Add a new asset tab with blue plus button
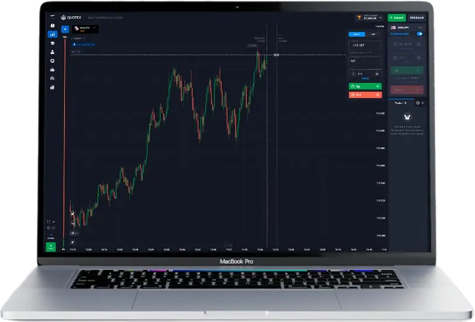 [x=65, y=29]
